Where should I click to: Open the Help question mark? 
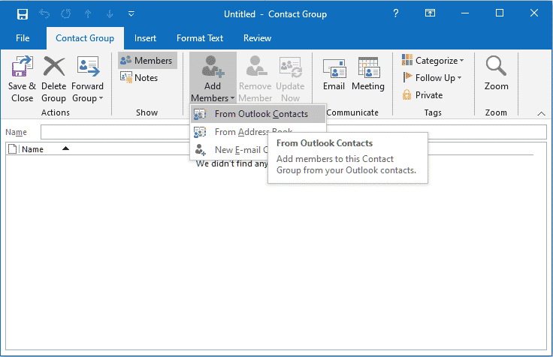coord(396,13)
